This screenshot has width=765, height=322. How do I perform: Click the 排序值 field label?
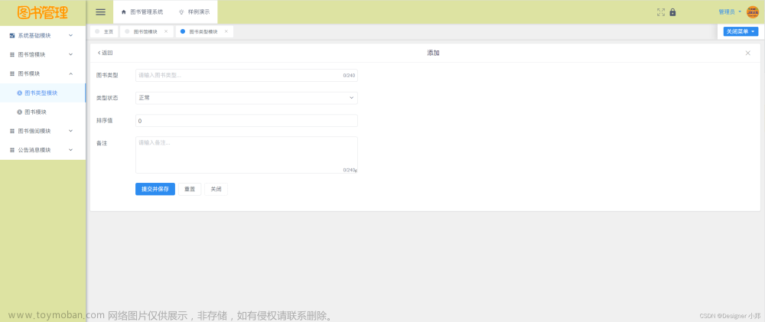coord(104,120)
